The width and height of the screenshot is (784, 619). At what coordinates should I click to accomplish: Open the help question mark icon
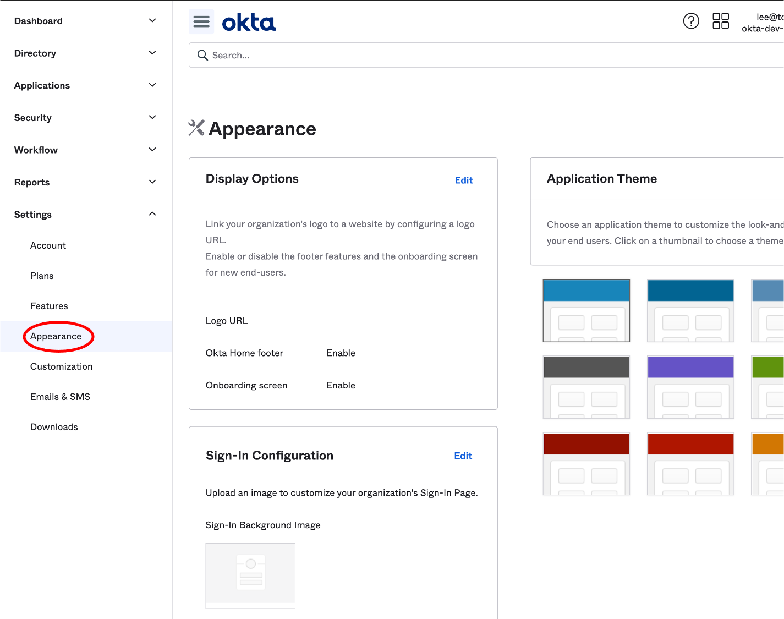(691, 21)
